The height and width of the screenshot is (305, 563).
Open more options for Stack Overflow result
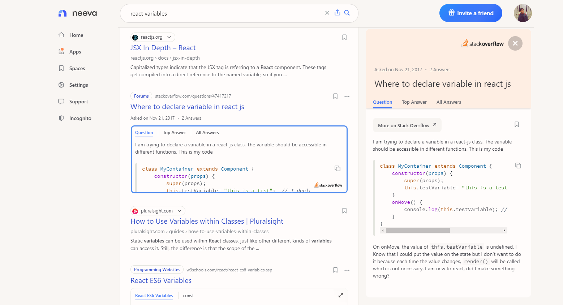pos(347,96)
